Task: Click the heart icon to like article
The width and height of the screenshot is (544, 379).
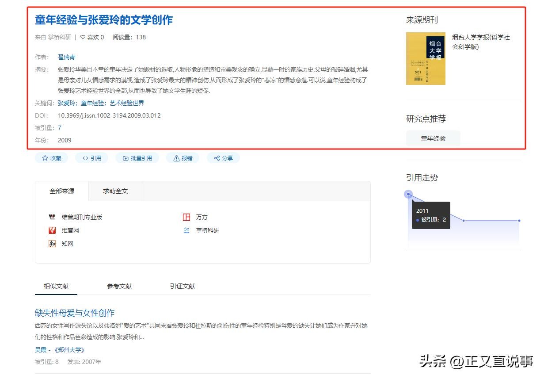Action: coord(83,37)
